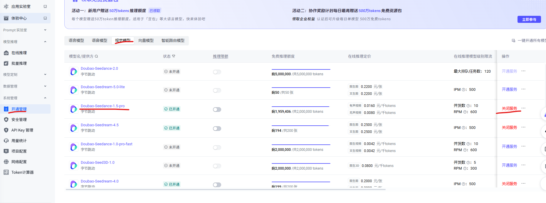Click 开通服务 for Doubao-Seedream-5.0-lite
The image size is (546, 203).
(x=509, y=90)
